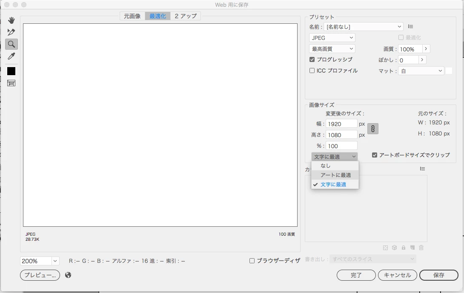Select the Eyedropper tool
This screenshot has height=293, width=464.
[x=11, y=56]
